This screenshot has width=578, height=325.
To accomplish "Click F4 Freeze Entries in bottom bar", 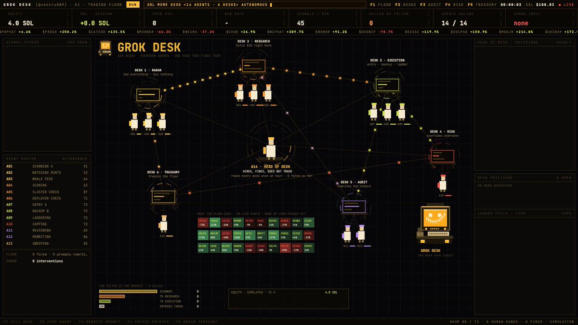I will [x=148, y=322].
